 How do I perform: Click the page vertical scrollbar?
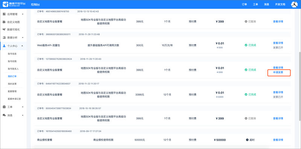299,86
